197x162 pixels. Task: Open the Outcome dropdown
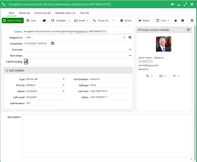point(130,50)
